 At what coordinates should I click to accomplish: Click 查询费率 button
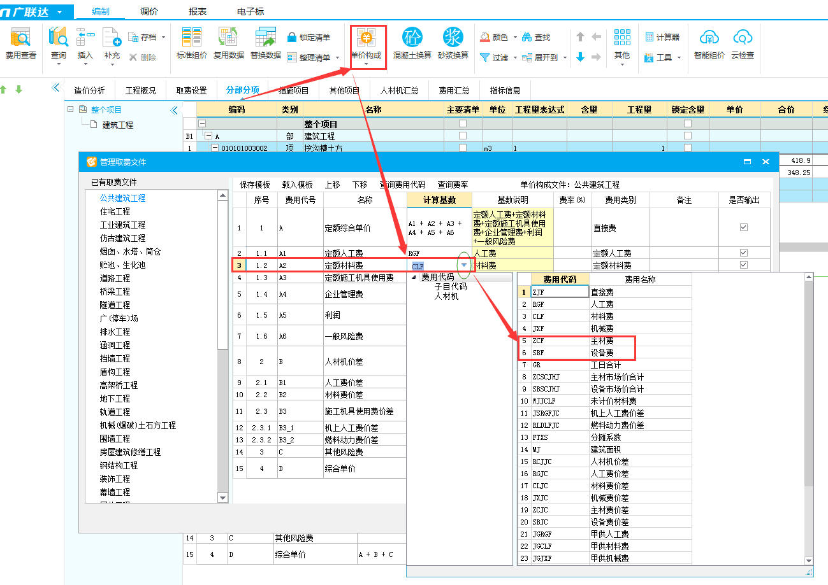[x=453, y=185]
